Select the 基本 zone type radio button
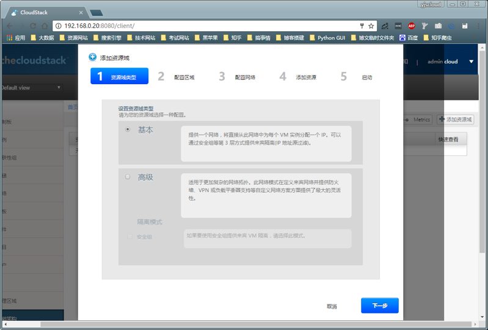Image resolution: width=488 pixels, height=330 pixels. point(128,129)
